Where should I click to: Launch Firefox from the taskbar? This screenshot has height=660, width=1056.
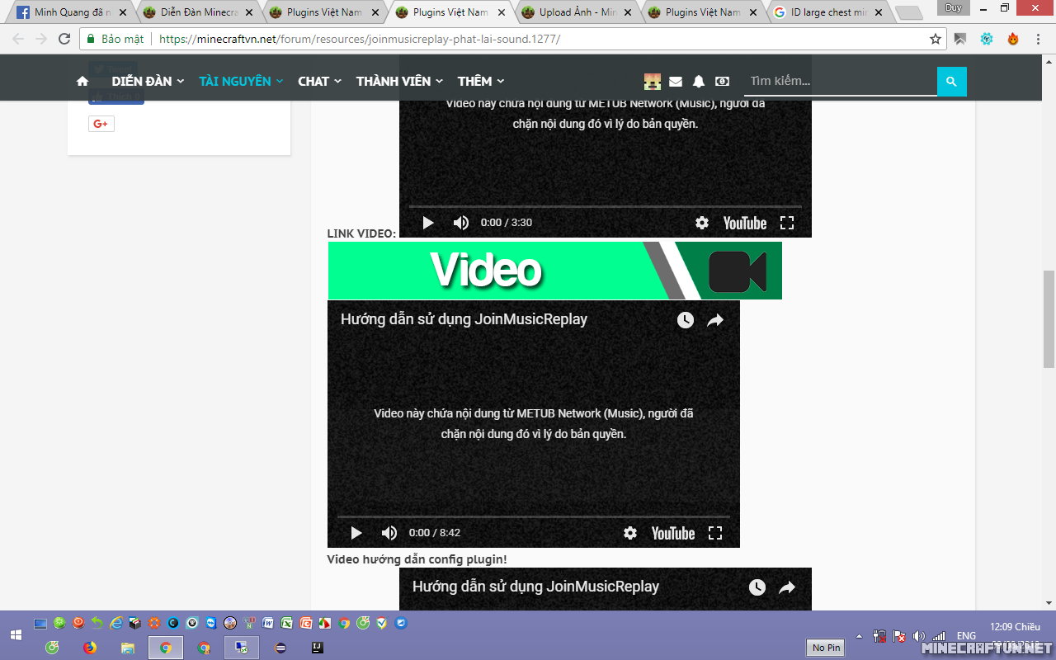click(89, 648)
